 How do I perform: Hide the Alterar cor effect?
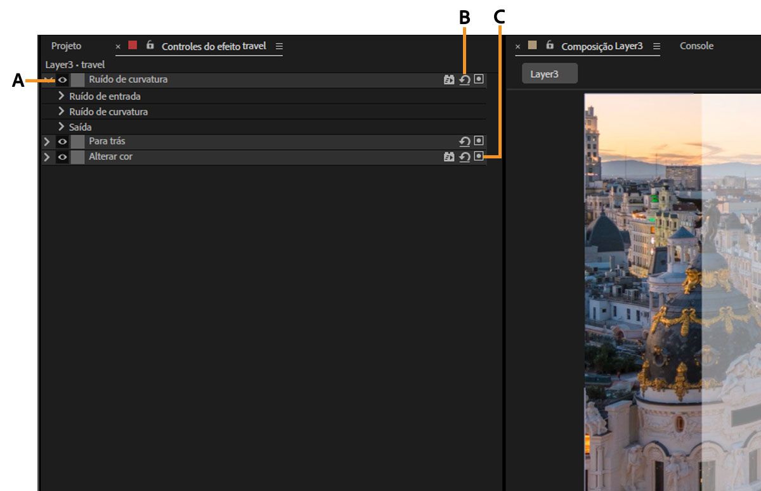click(x=62, y=156)
